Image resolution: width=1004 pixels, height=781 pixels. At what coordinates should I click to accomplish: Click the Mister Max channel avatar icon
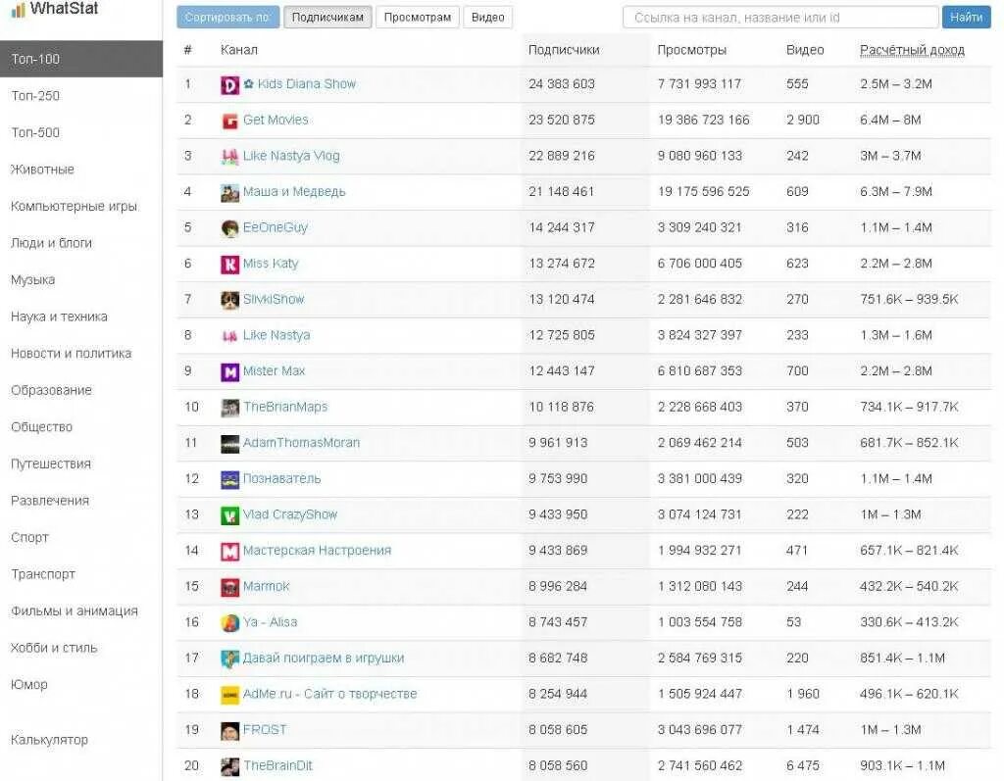pos(229,371)
